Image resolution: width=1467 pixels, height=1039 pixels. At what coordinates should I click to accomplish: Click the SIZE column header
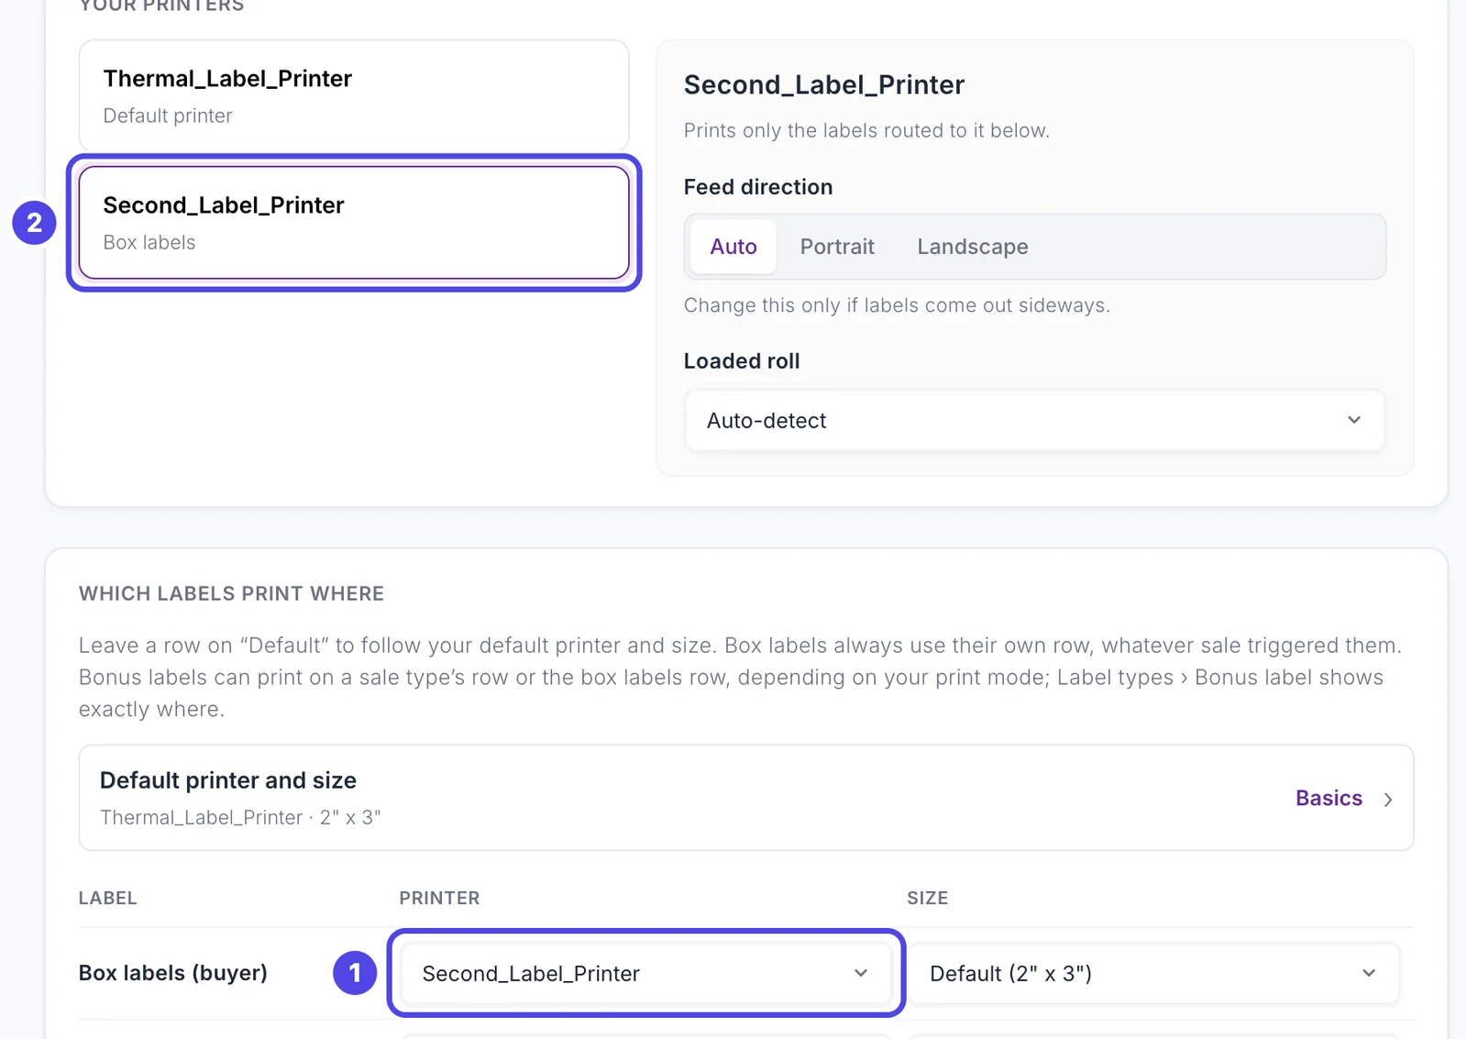click(x=928, y=898)
